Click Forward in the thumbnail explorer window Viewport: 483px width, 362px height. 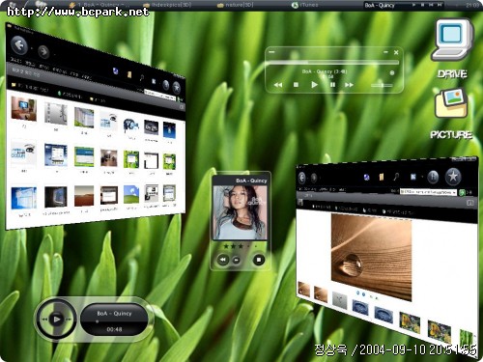(x=43, y=51)
